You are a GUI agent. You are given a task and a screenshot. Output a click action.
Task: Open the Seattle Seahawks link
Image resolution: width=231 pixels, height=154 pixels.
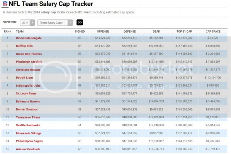[x=28, y=125]
